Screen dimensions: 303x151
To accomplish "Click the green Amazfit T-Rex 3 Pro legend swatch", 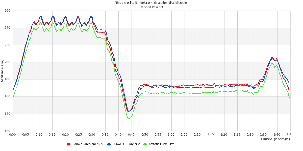I will click(145, 144).
